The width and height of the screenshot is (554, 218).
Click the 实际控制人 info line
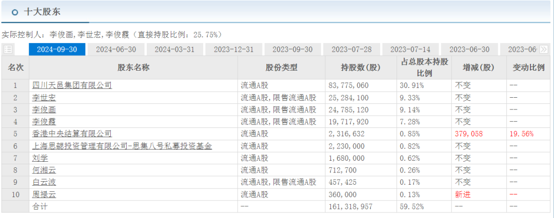pyautogui.click(x=112, y=35)
